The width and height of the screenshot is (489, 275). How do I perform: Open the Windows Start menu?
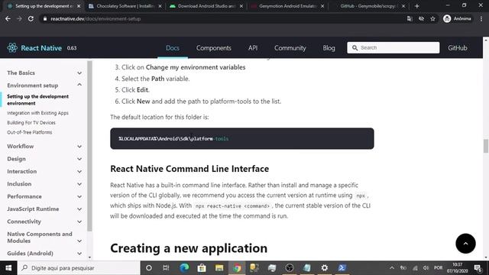click(8, 268)
